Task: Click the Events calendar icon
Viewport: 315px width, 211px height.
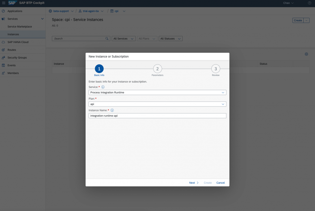Action: click(3, 65)
